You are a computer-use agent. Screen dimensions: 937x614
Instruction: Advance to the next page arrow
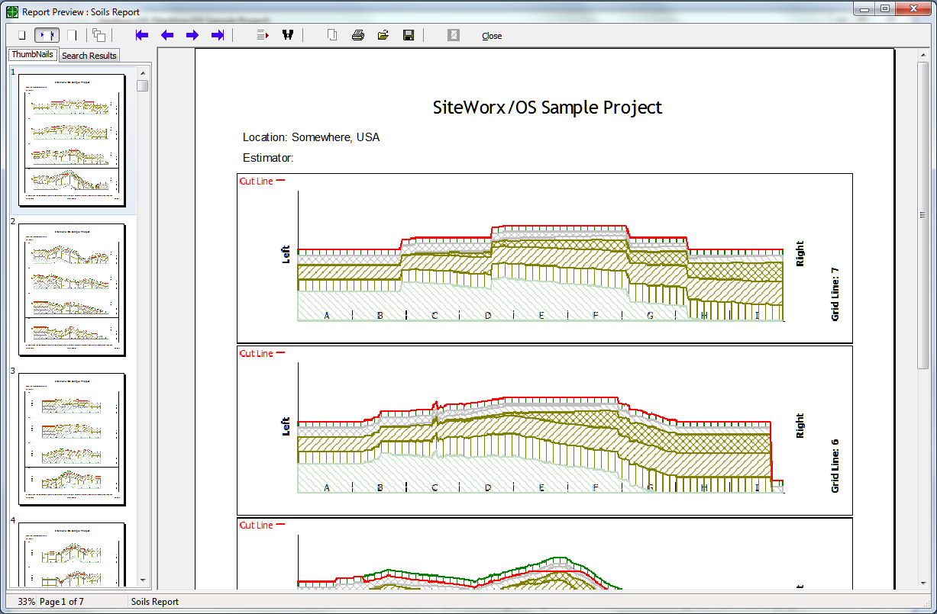[192, 35]
